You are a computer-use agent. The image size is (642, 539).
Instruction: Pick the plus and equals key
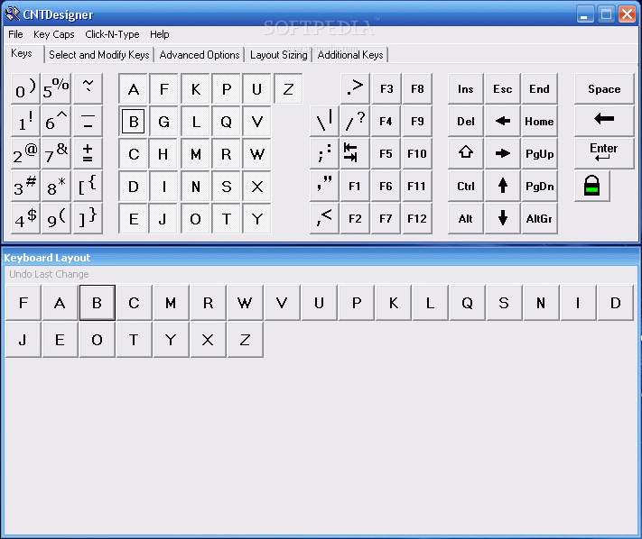click(88, 153)
